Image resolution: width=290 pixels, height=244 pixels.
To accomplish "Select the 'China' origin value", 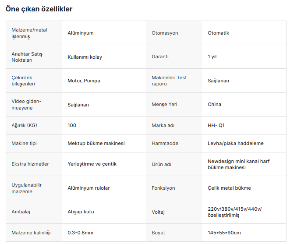I will (x=214, y=104).
